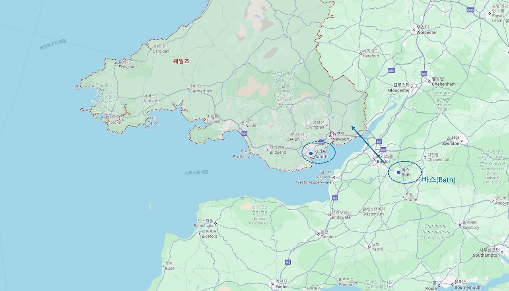Click the red 웨일즈 Wales region label
This screenshot has width=509, height=291.
tap(181, 61)
